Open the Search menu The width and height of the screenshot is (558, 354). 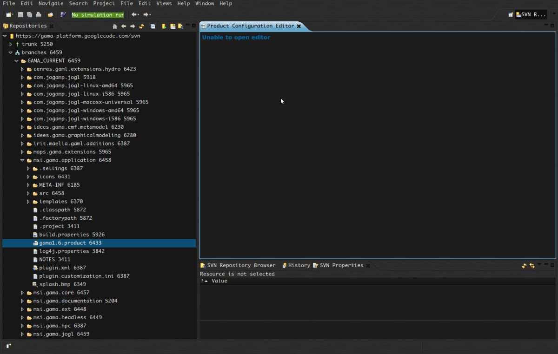78,3
